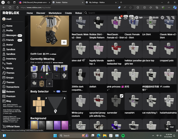The image size is (178, 139).
Task: Equip the legally blonde top shirt
Action: (98, 49)
